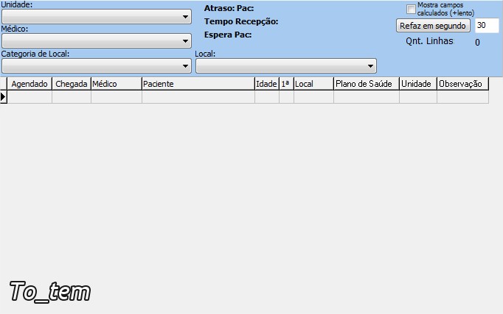Select the Local column header in grid

click(x=313, y=84)
